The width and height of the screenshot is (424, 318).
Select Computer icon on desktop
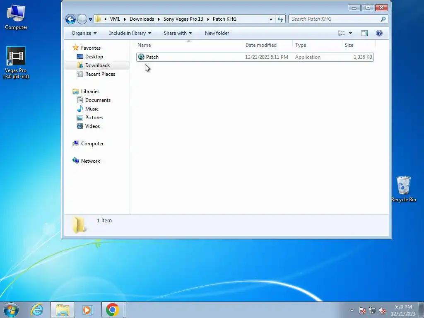[x=16, y=17]
